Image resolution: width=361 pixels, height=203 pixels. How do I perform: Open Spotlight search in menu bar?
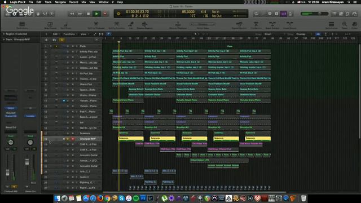[x=349, y=2]
